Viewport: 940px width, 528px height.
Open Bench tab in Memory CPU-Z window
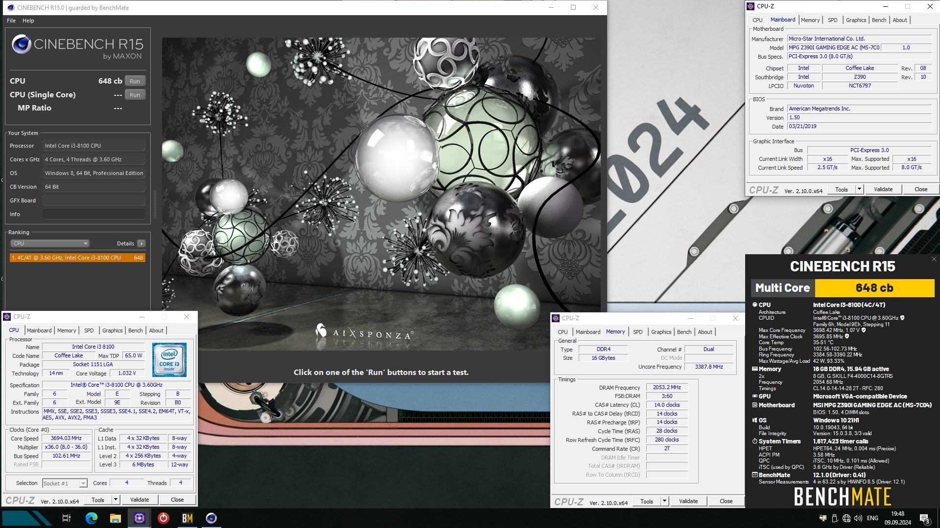[x=684, y=332]
